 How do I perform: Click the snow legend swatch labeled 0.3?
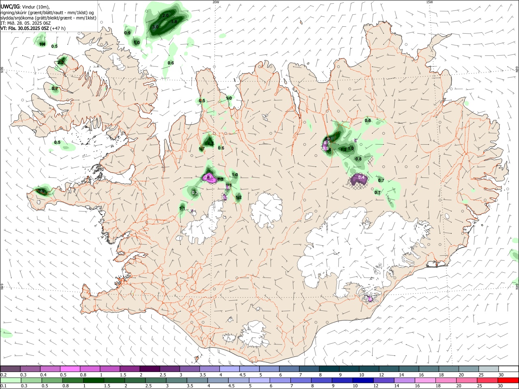[x=30, y=369]
